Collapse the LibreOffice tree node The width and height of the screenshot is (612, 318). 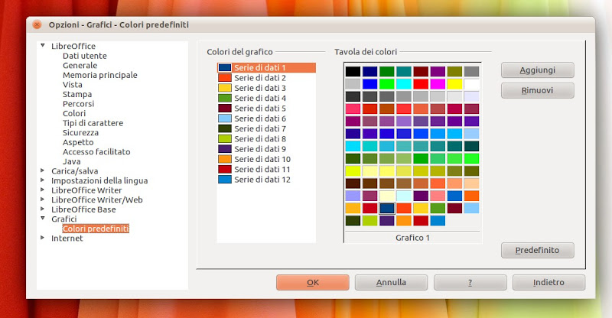click(43, 46)
